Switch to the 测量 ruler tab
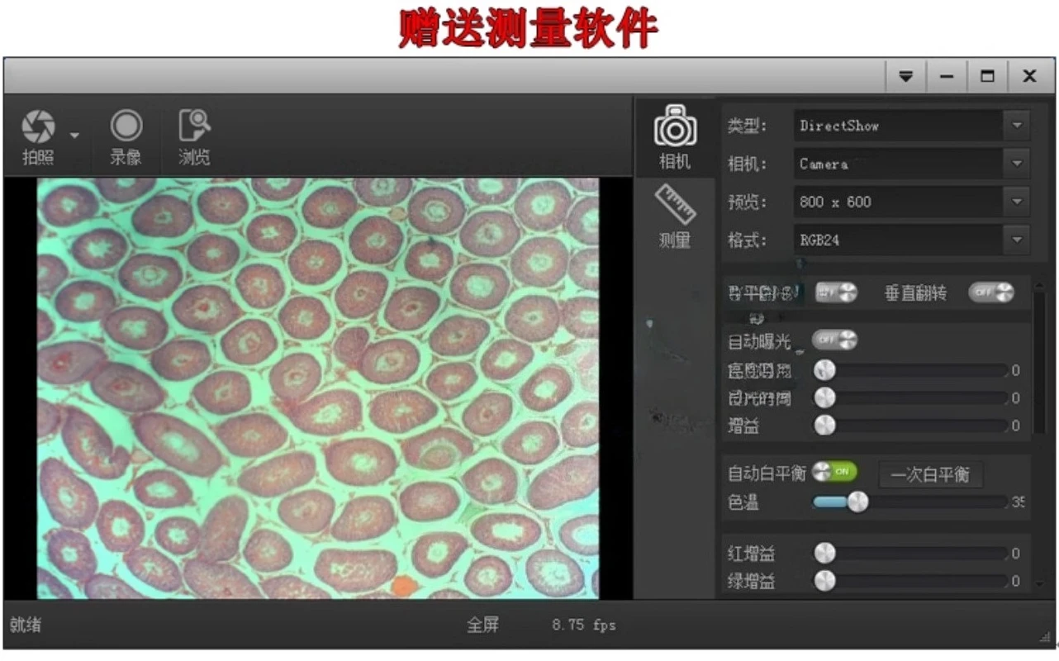1059x661 pixels. [675, 216]
